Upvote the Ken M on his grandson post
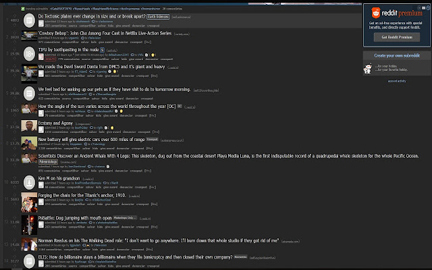The width and height of the screenshot is (432, 270). pos(15,178)
